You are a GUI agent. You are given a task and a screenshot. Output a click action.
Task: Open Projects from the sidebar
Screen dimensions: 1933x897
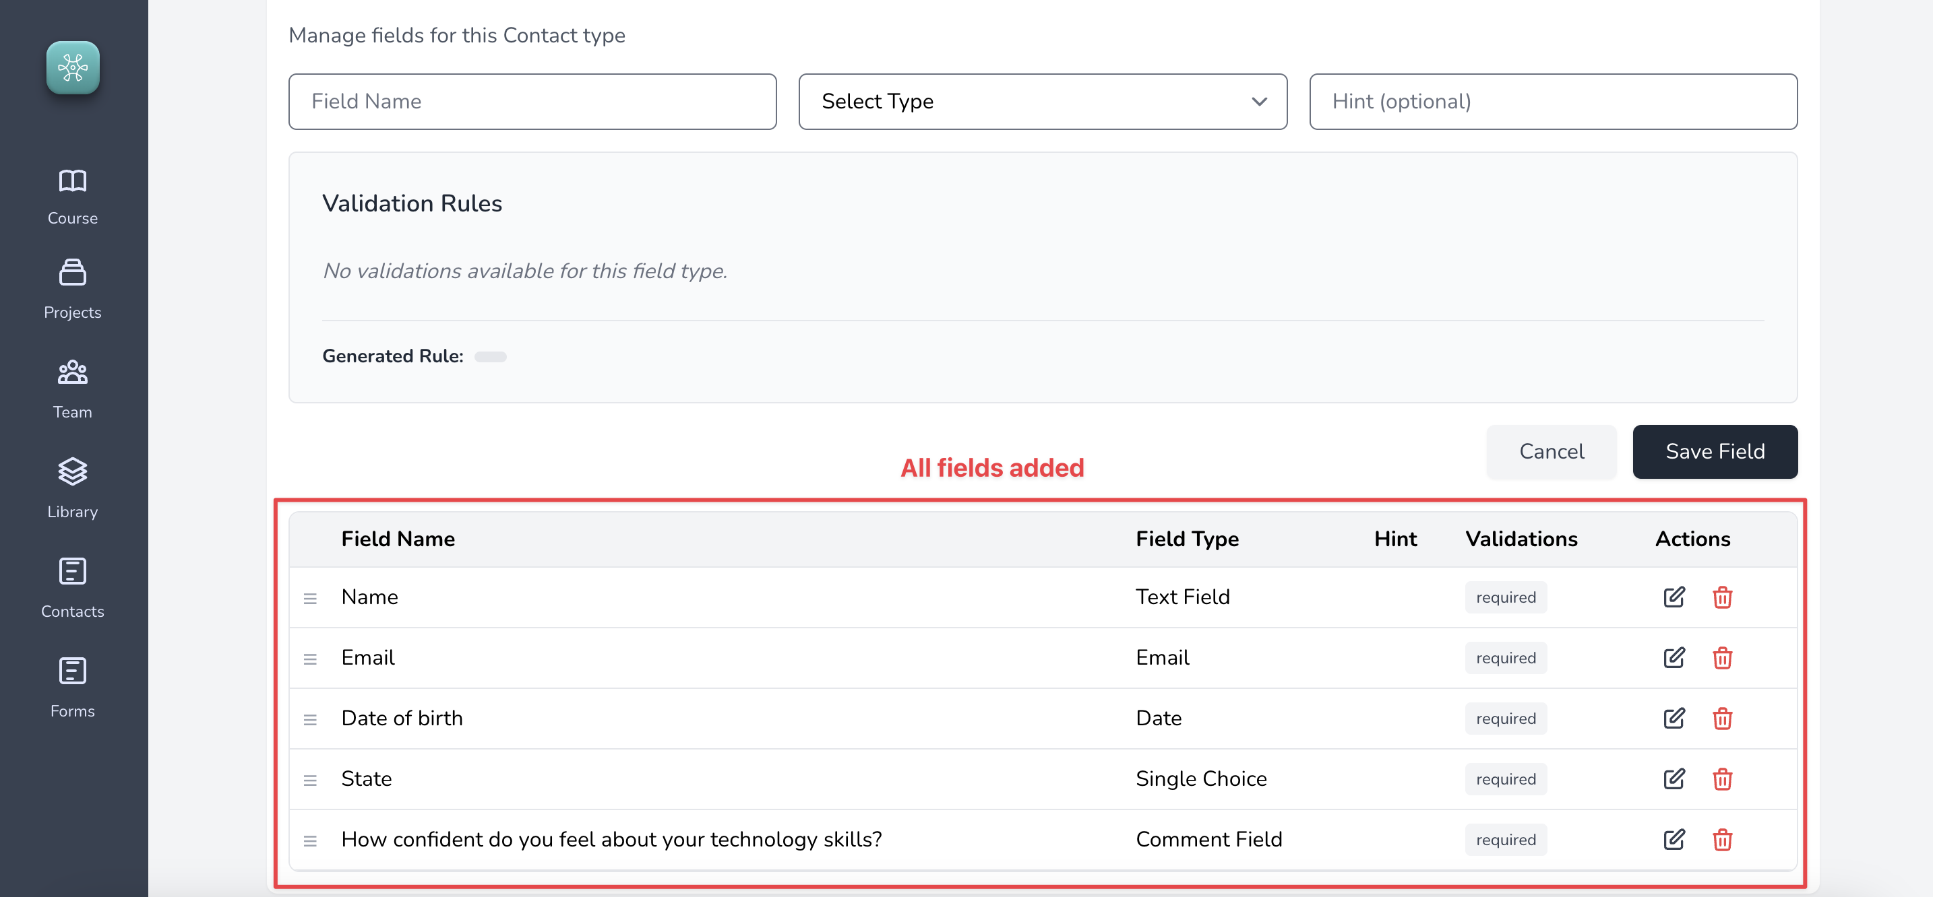tap(72, 272)
